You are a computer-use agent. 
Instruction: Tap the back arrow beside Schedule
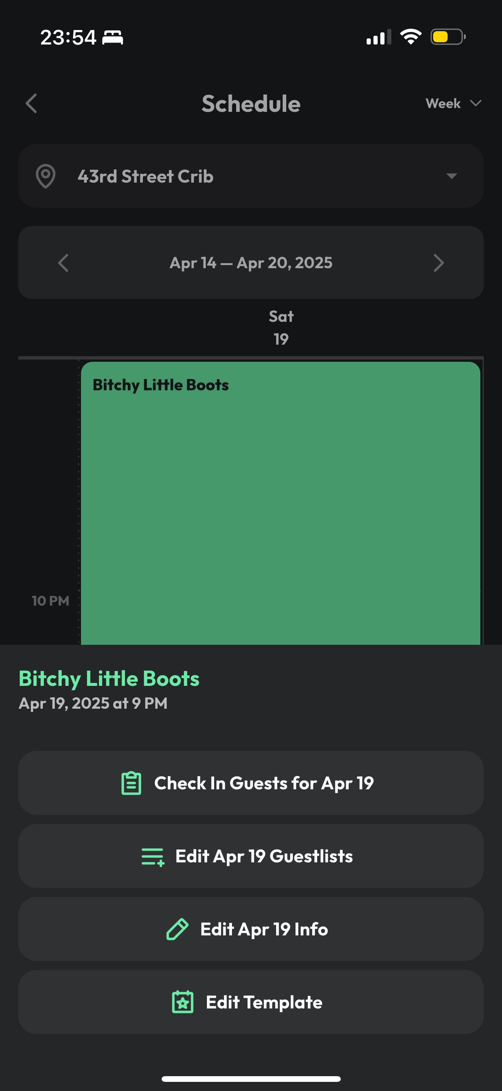31,103
